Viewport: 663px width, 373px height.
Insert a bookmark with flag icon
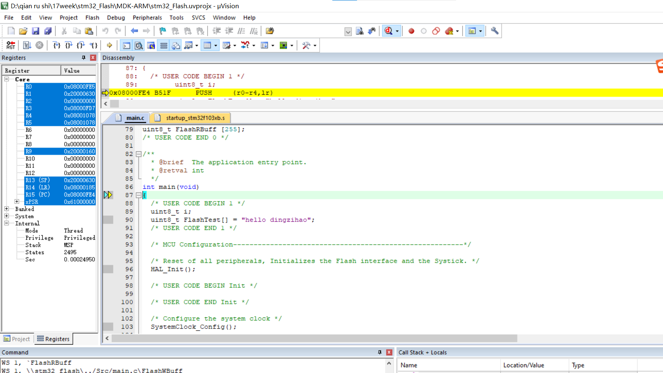tap(163, 31)
